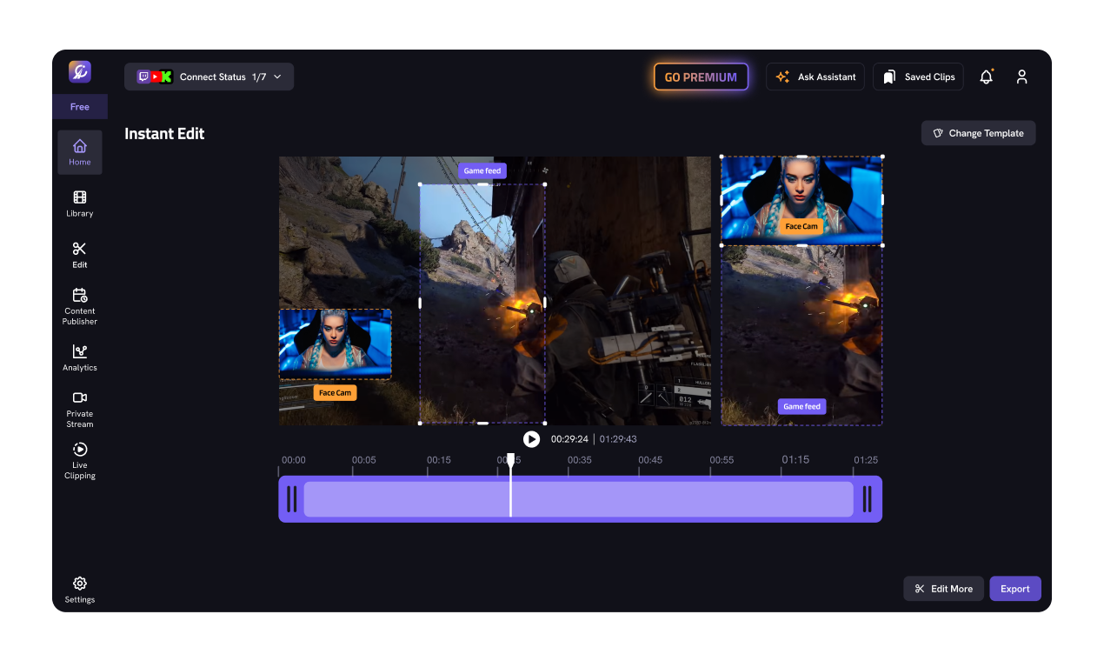Open Saved Clips

click(x=918, y=77)
